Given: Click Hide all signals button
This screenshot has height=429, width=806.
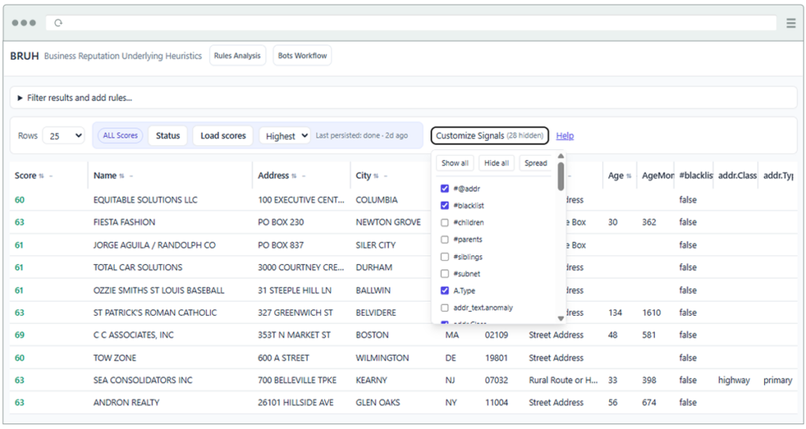Looking at the screenshot, I should 497,163.
